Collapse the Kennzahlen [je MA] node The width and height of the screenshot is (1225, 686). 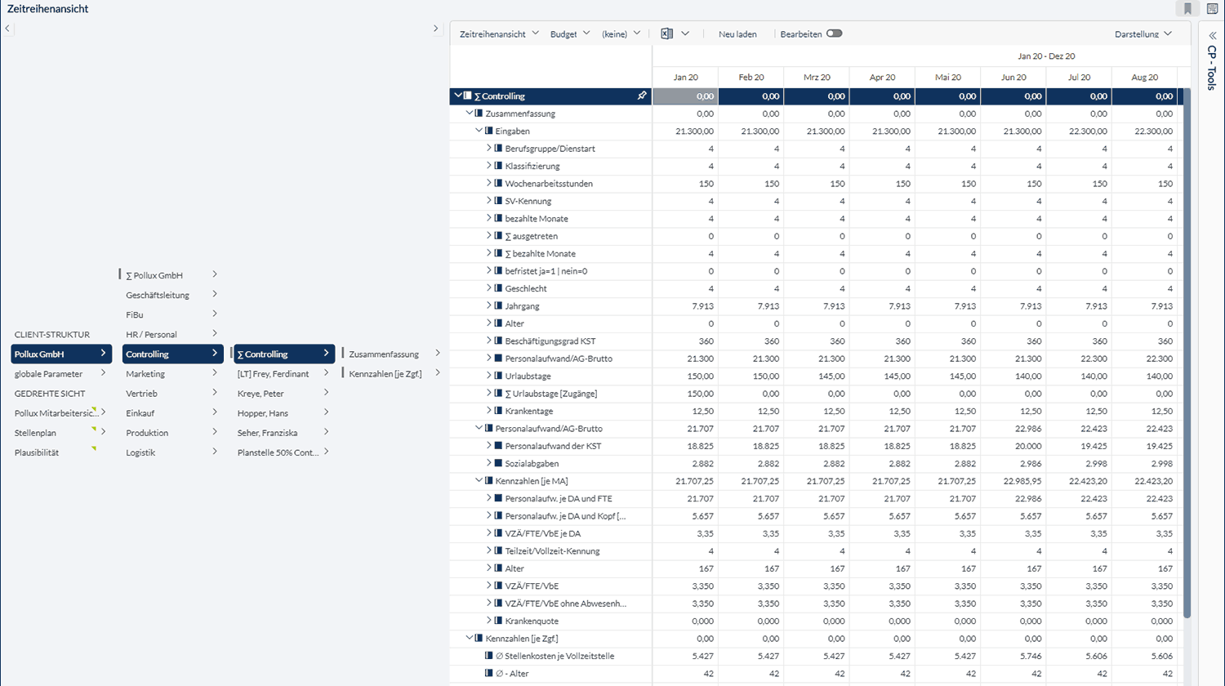pyautogui.click(x=479, y=480)
